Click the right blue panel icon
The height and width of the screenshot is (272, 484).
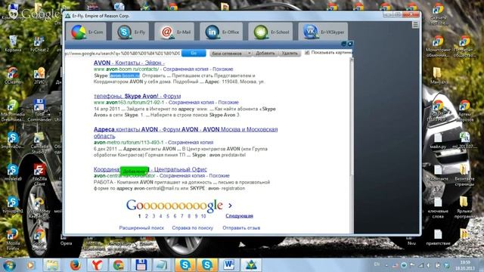tap(350, 44)
